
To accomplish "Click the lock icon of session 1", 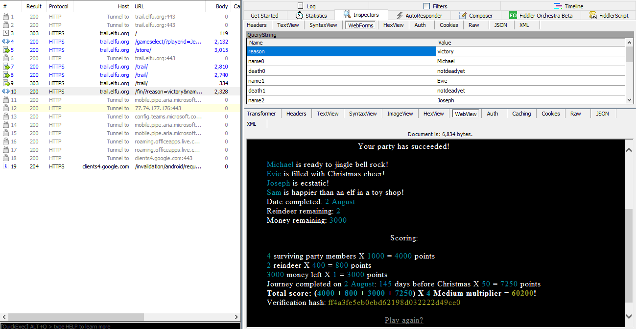I will coord(6,17).
